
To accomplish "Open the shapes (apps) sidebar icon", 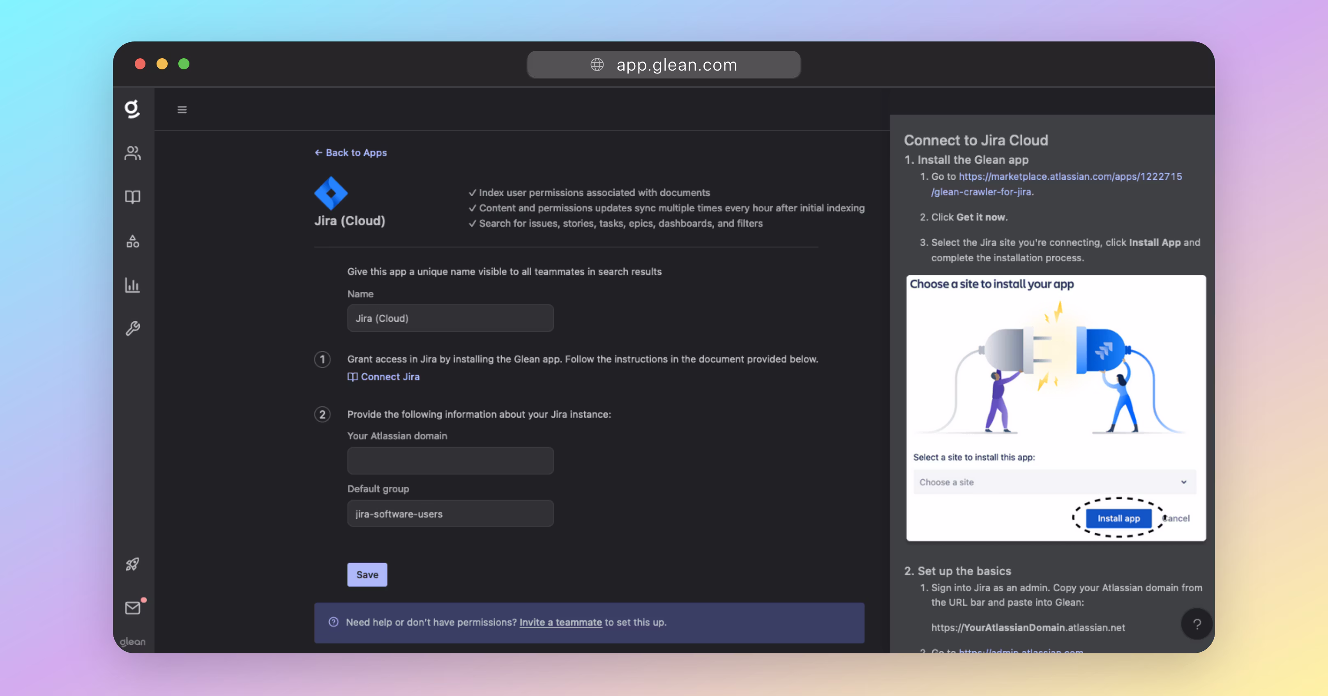I will point(132,241).
